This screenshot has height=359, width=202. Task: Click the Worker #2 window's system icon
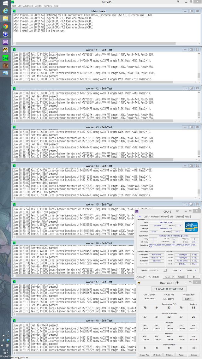(14, 88)
